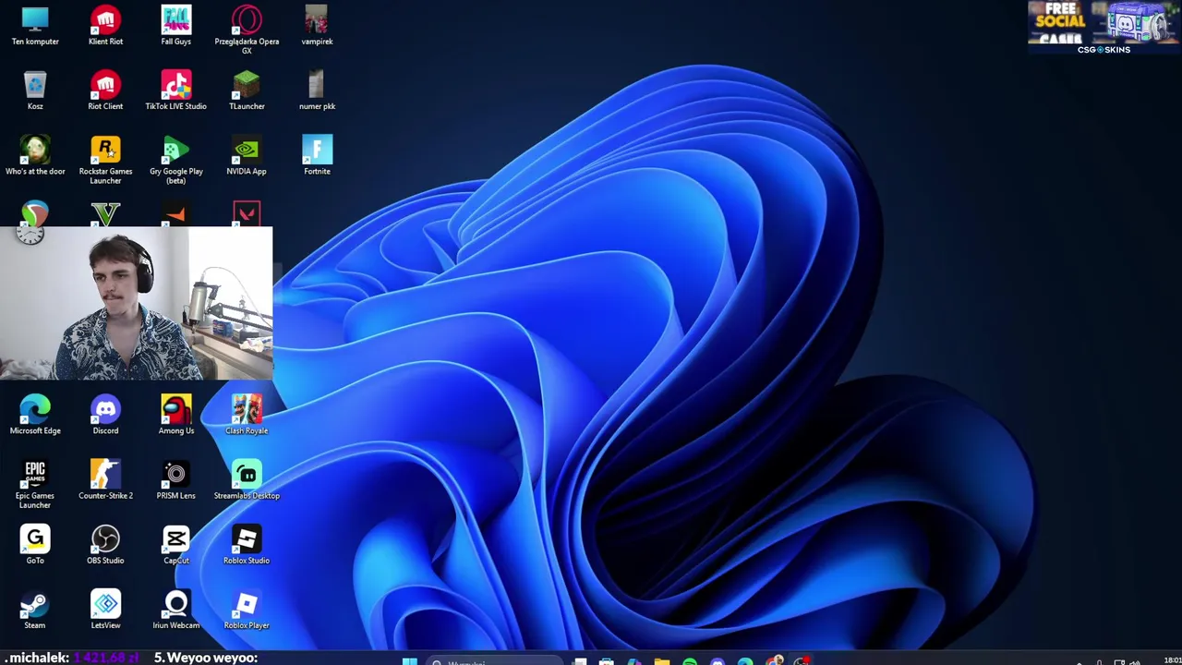Open Iriun Webcam
1182x665 pixels.
pos(175,610)
